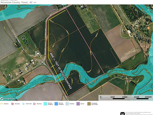The width and height of the screenshot is (153, 115).
Task: Click the '2000ft' scale bar label
Action: (148, 97)
